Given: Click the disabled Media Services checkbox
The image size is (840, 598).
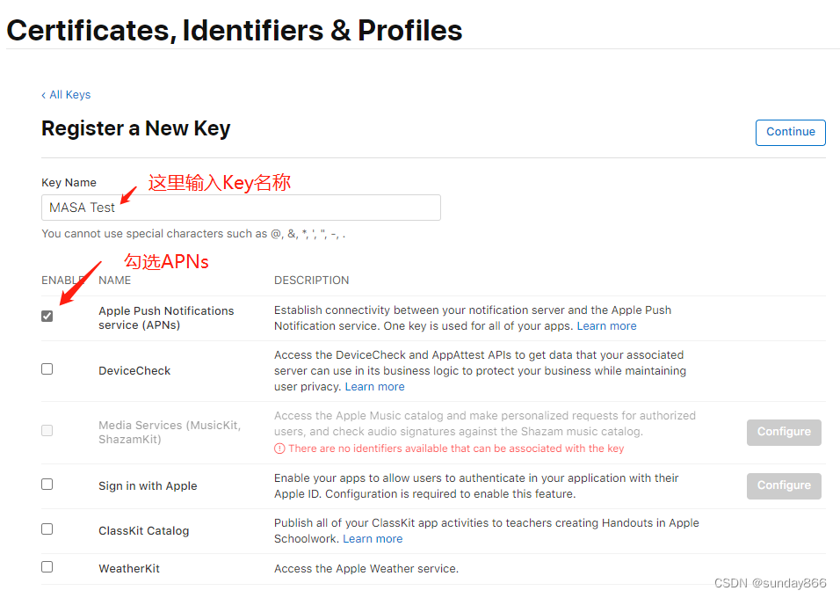Looking at the screenshot, I should (x=47, y=430).
